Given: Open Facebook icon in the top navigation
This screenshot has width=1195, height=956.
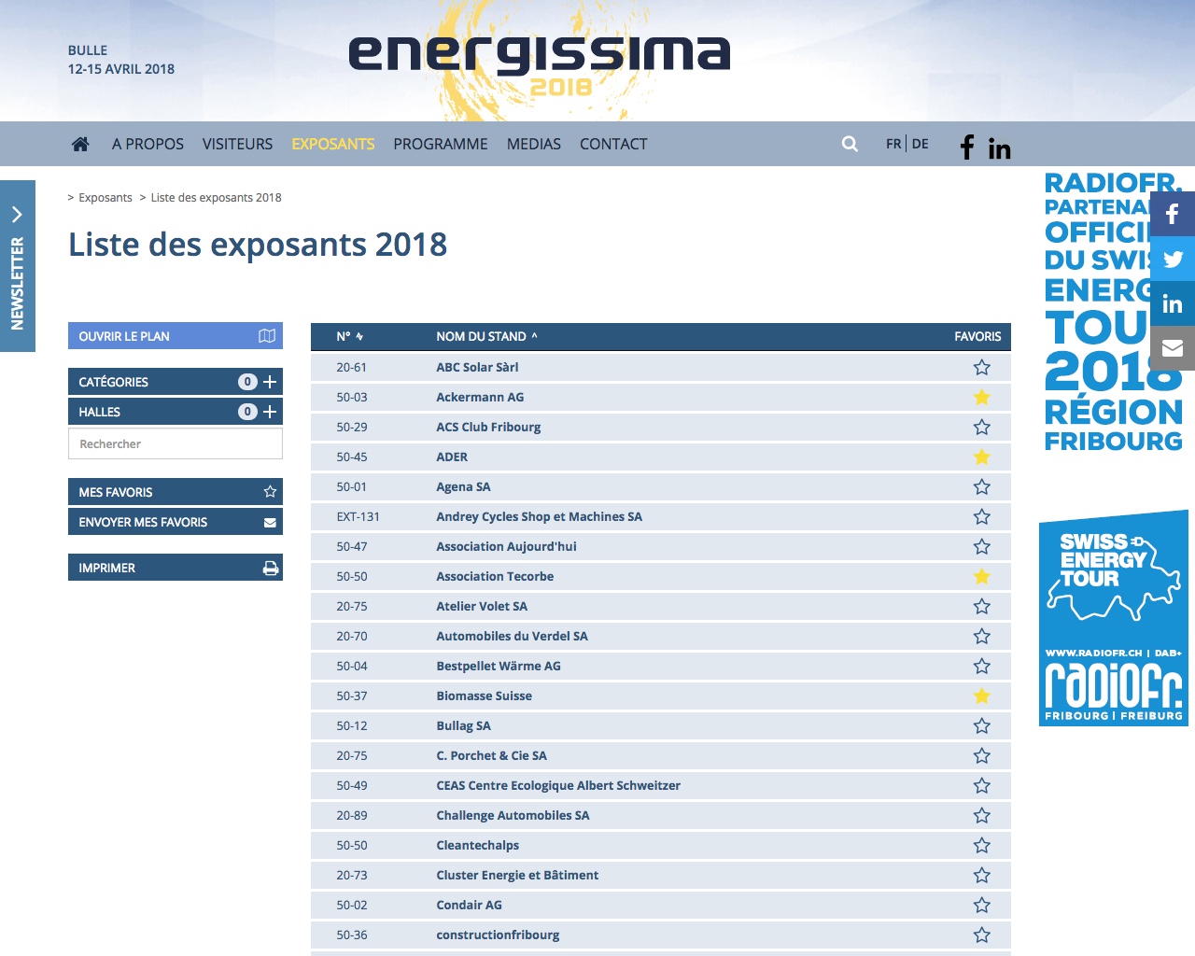Looking at the screenshot, I should pos(967,147).
